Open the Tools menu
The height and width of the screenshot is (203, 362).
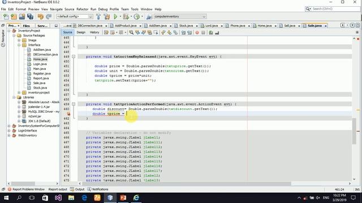pos(135,9)
